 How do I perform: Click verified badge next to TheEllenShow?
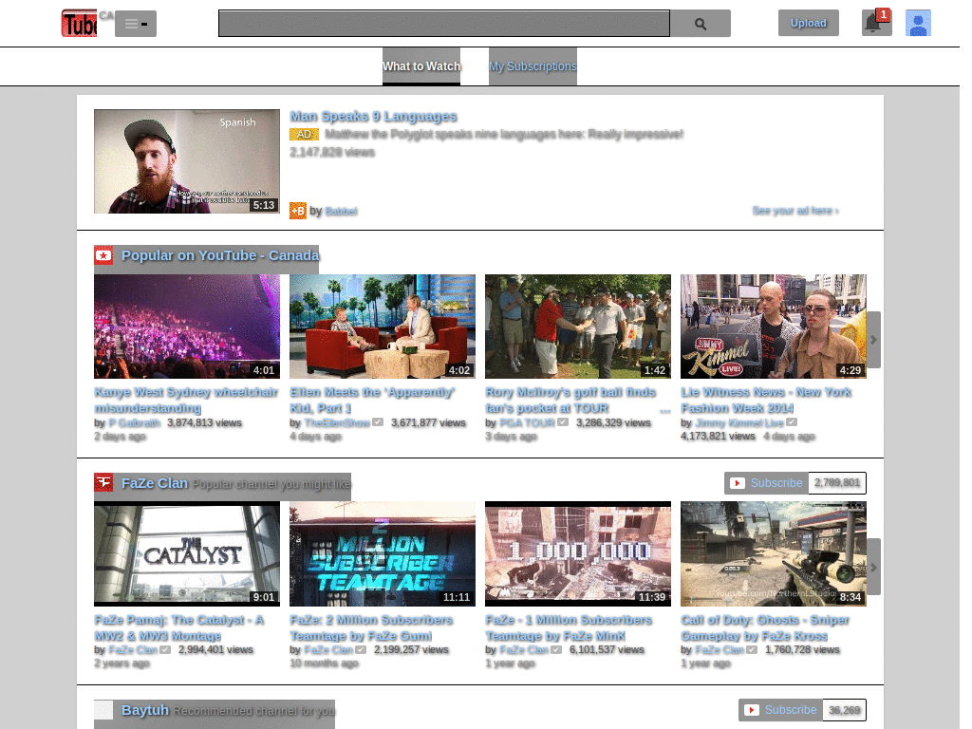pos(378,422)
